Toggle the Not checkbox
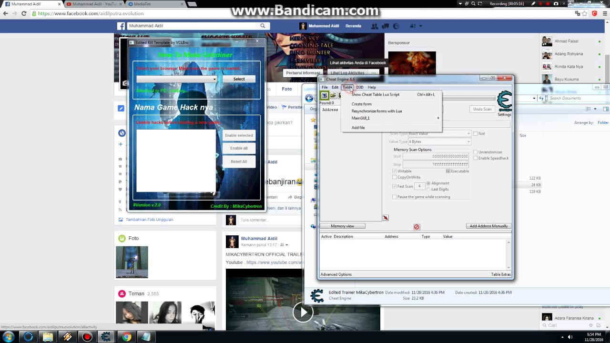This screenshot has width=610, height=343. click(475, 134)
